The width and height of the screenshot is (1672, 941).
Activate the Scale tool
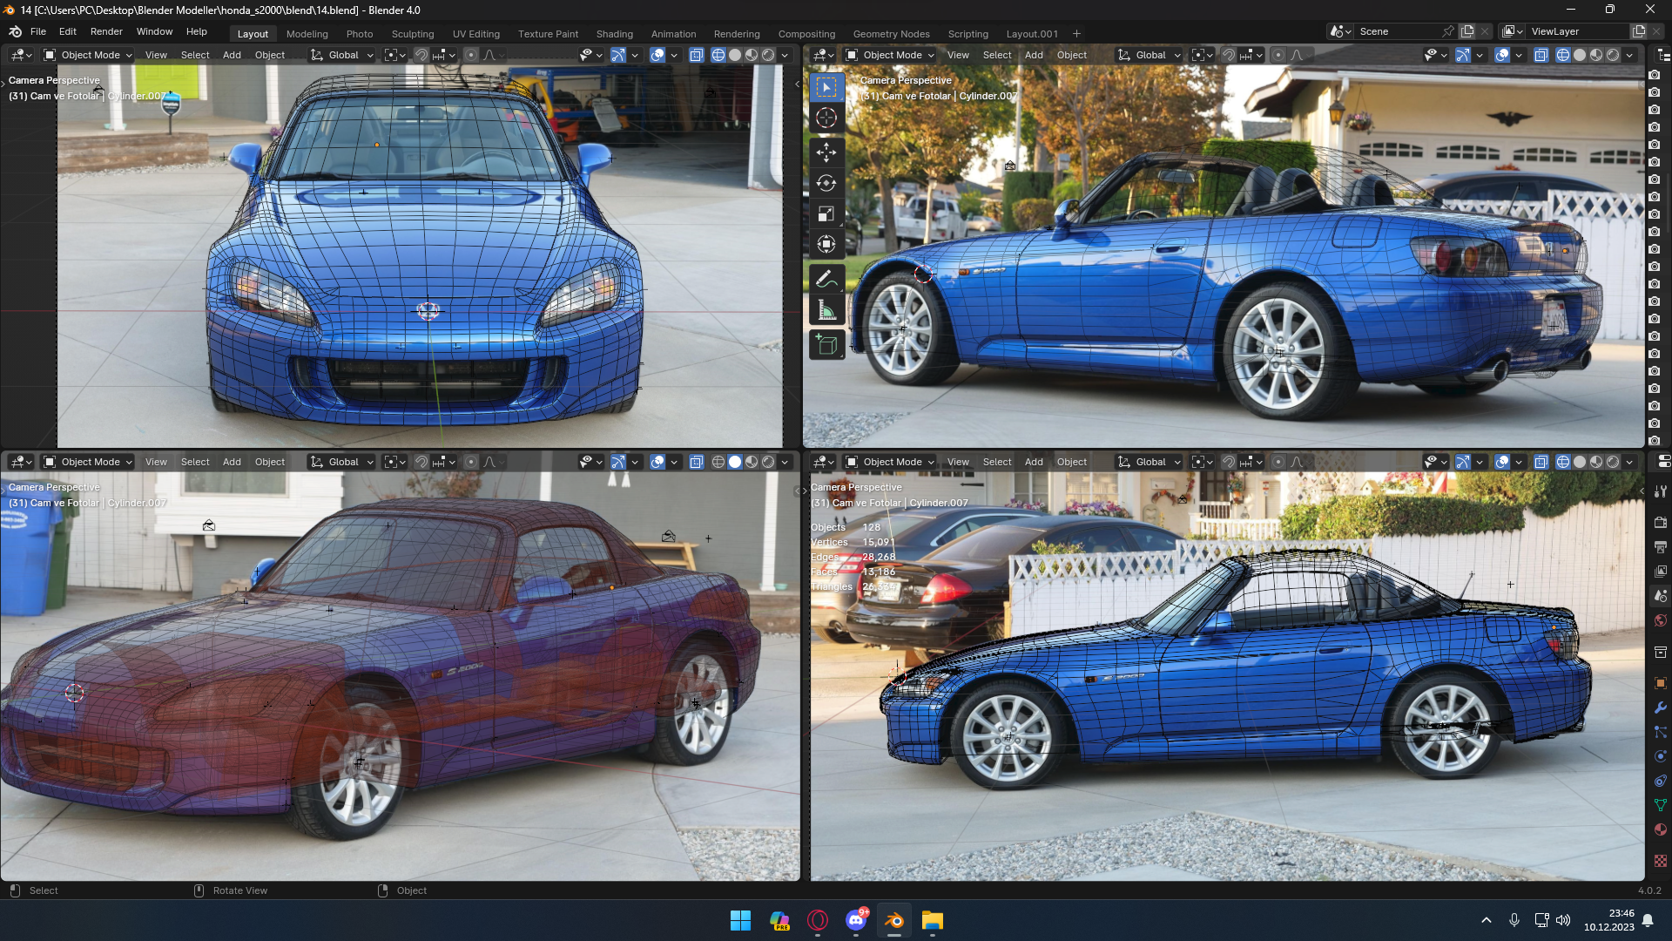point(826,213)
